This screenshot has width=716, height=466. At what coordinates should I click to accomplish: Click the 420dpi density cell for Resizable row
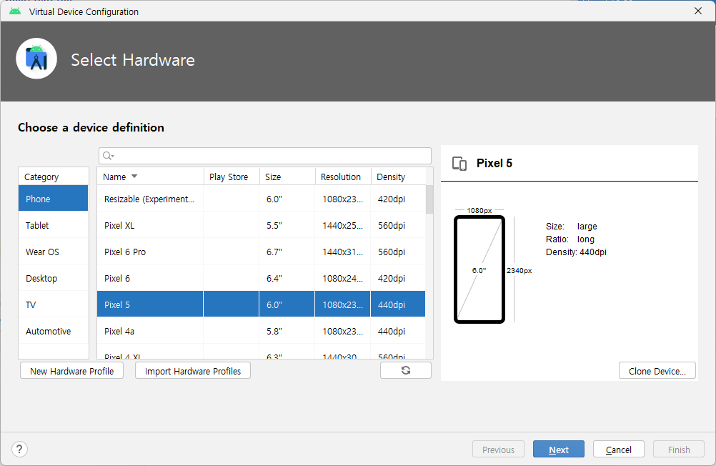pyautogui.click(x=398, y=199)
